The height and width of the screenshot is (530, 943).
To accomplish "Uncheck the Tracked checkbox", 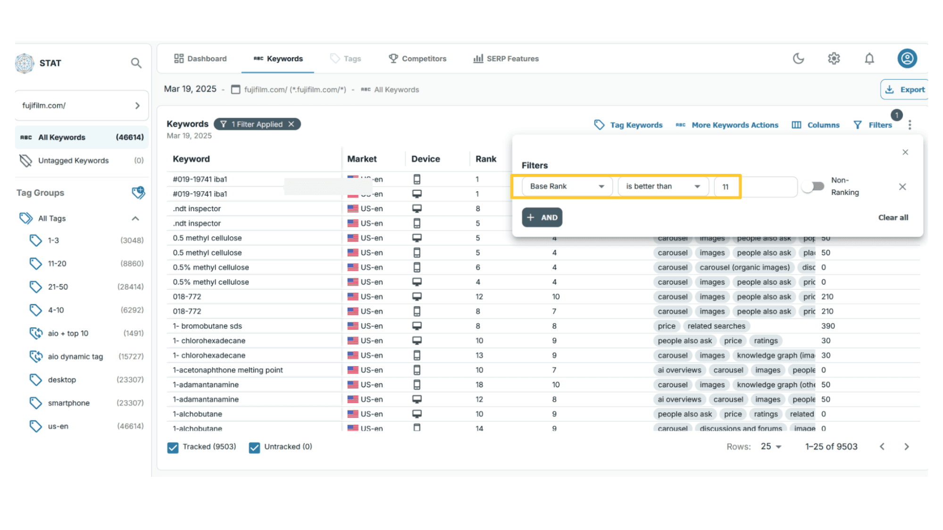I will [x=173, y=447].
